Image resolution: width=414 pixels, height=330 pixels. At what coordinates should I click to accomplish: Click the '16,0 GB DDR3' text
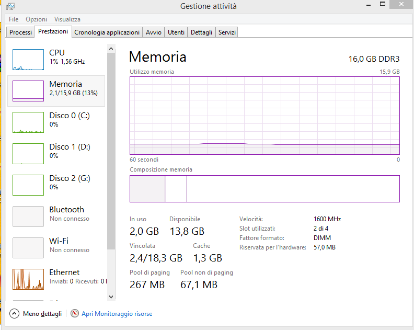374,59
